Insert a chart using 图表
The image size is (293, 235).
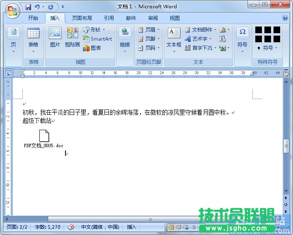coord(92,48)
